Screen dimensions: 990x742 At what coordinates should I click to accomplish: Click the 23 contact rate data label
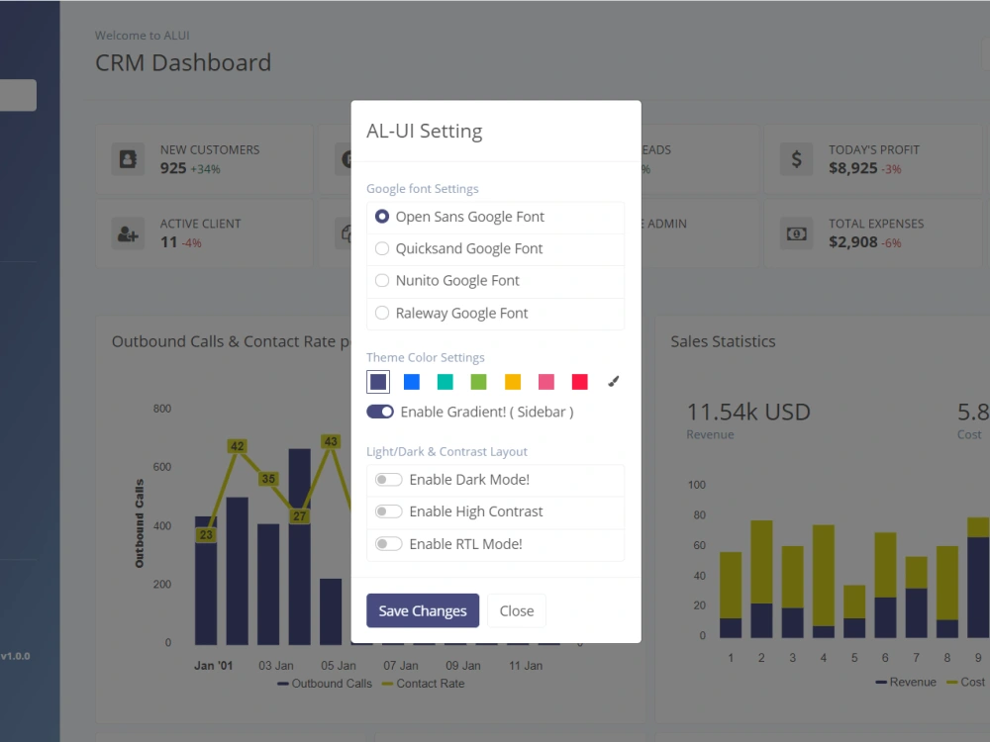click(206, 535)
